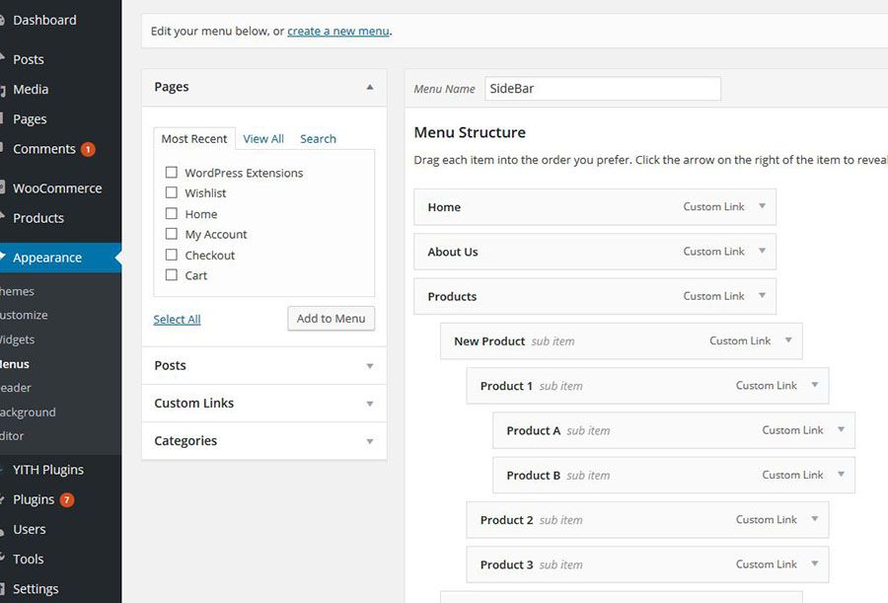Click the Posts pin icon

[3, 59]
